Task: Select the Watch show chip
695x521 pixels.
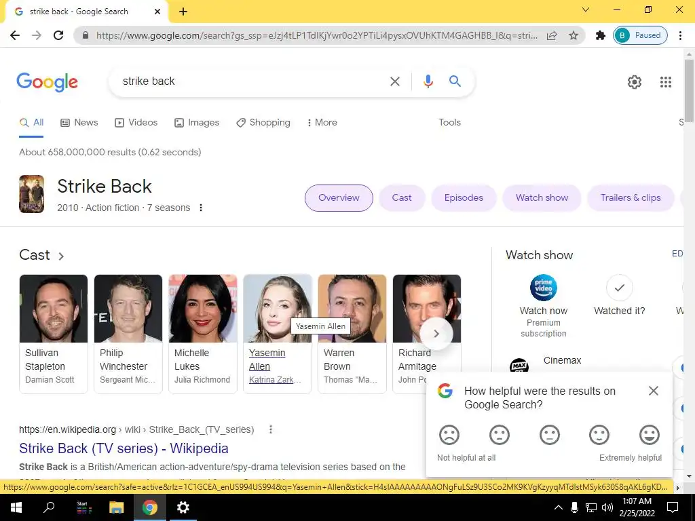Action: pyautogui.click(x=542, y=198)
